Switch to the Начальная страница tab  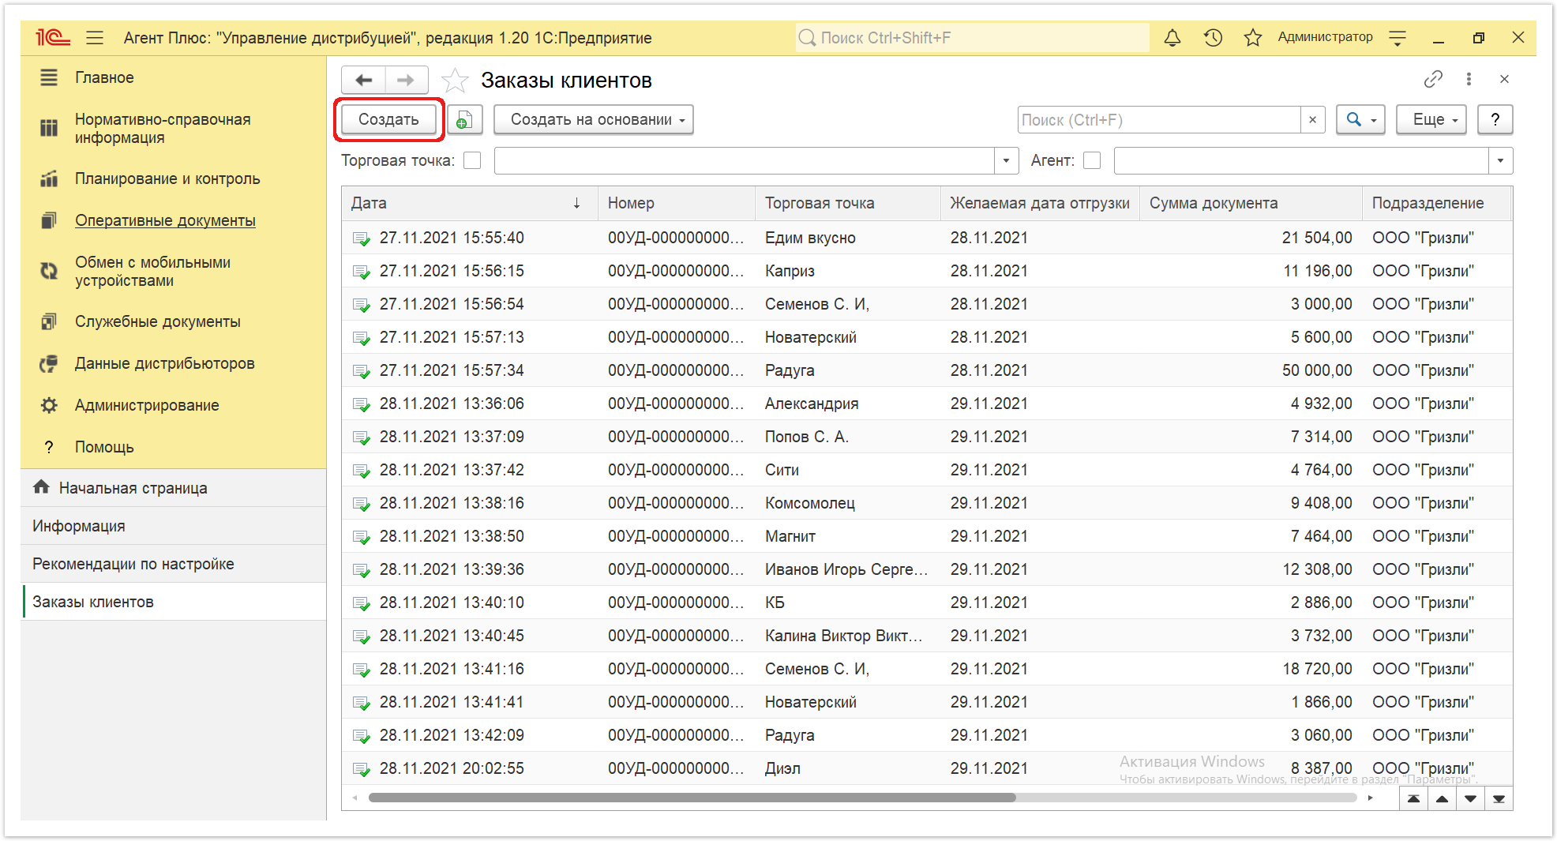point(133,488)
